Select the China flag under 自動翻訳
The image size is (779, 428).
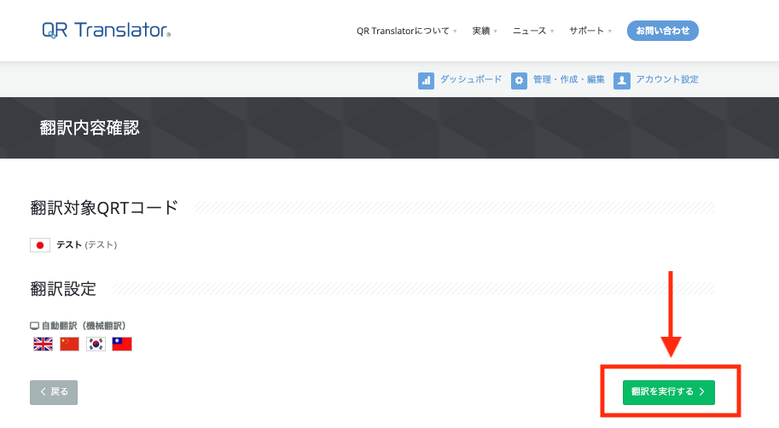70,344
